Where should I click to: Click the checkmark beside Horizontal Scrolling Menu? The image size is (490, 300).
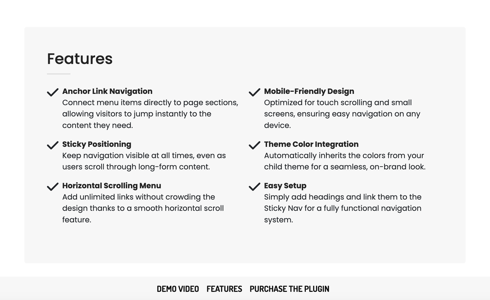53,187
